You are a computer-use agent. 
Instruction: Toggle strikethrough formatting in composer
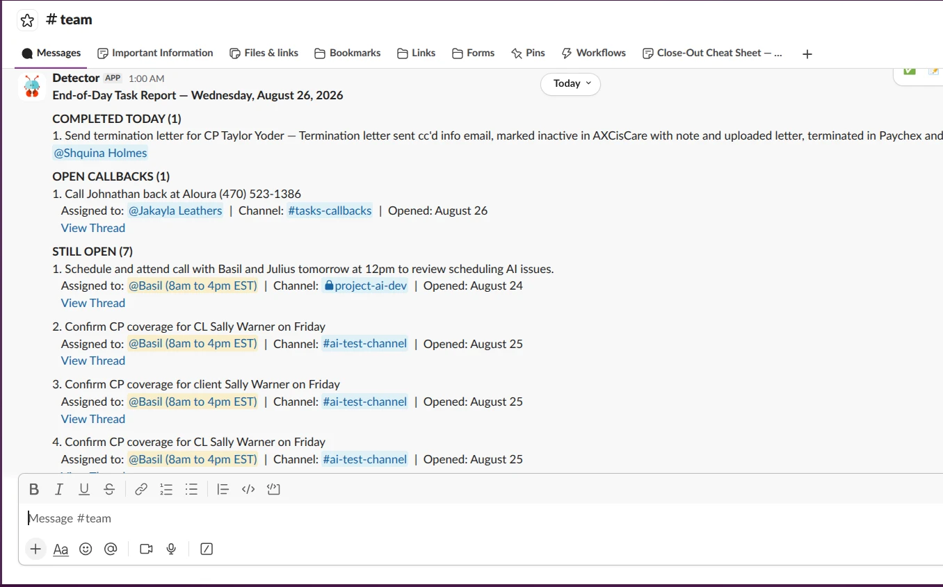point(109,490)
